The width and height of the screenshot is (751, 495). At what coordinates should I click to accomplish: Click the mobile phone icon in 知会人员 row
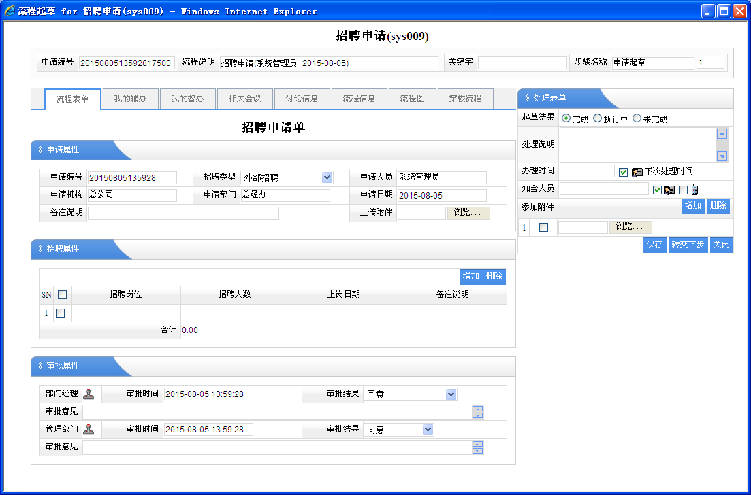point(694,190)
